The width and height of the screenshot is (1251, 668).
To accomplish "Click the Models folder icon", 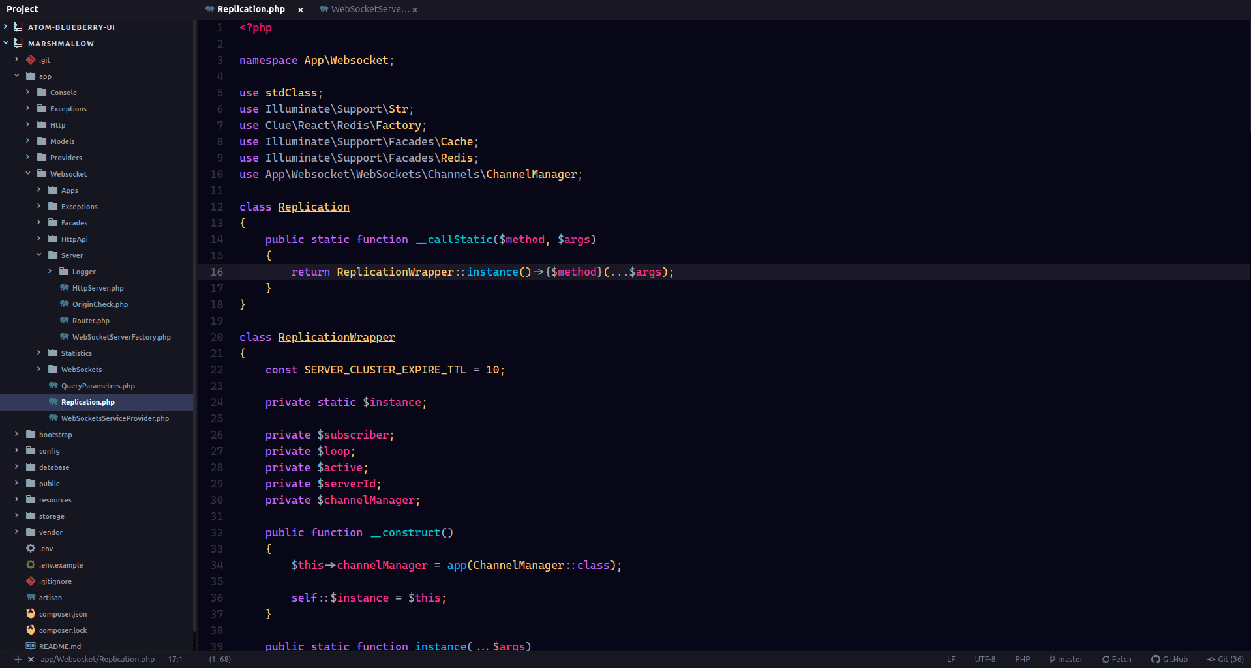I will tap(42, 141).
